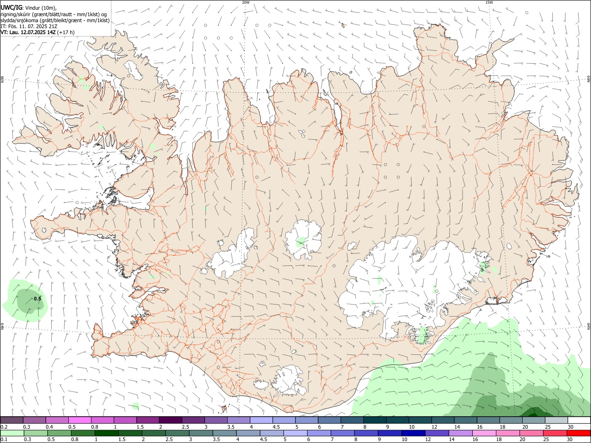
Task: Pick the 0.4–0.5 orchid swatch in the snow legend
Action: point(57,420)
